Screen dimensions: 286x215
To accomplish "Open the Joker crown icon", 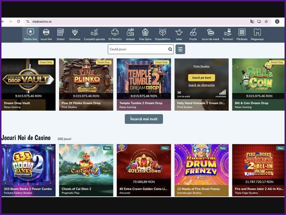I will [x=179, y=32].
